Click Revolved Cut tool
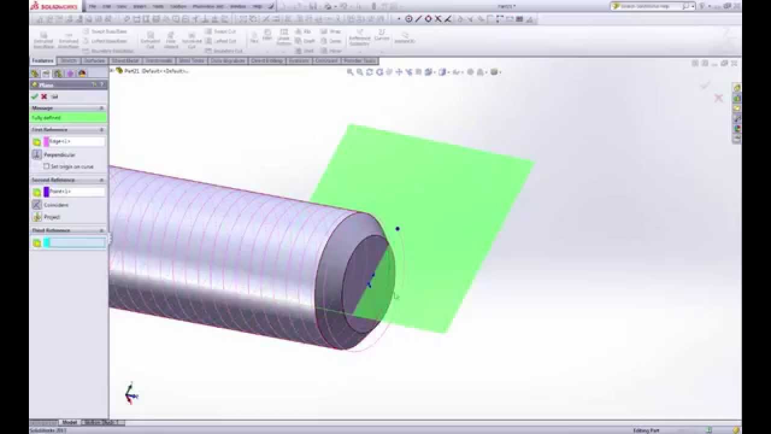 click(x=192, y=40)
